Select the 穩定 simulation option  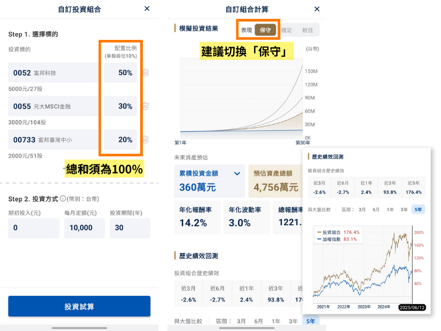[287, 30]
